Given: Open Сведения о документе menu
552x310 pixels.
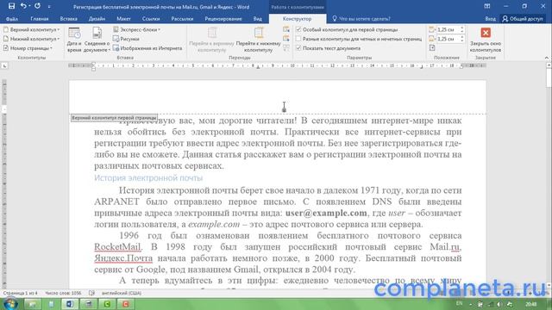Looking at the screenshot, I should 97,40.
